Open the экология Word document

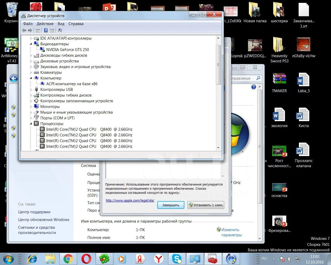279,118
